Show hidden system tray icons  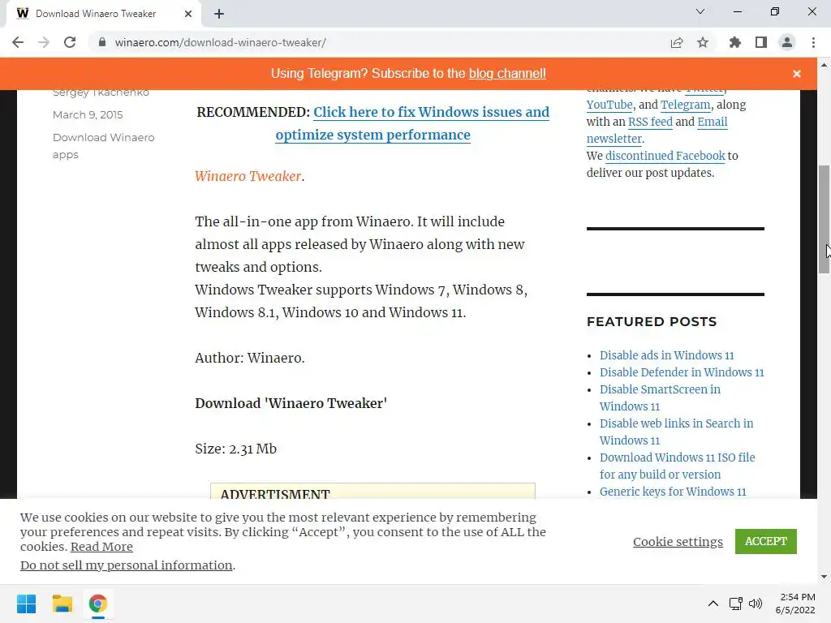(713, 604)
